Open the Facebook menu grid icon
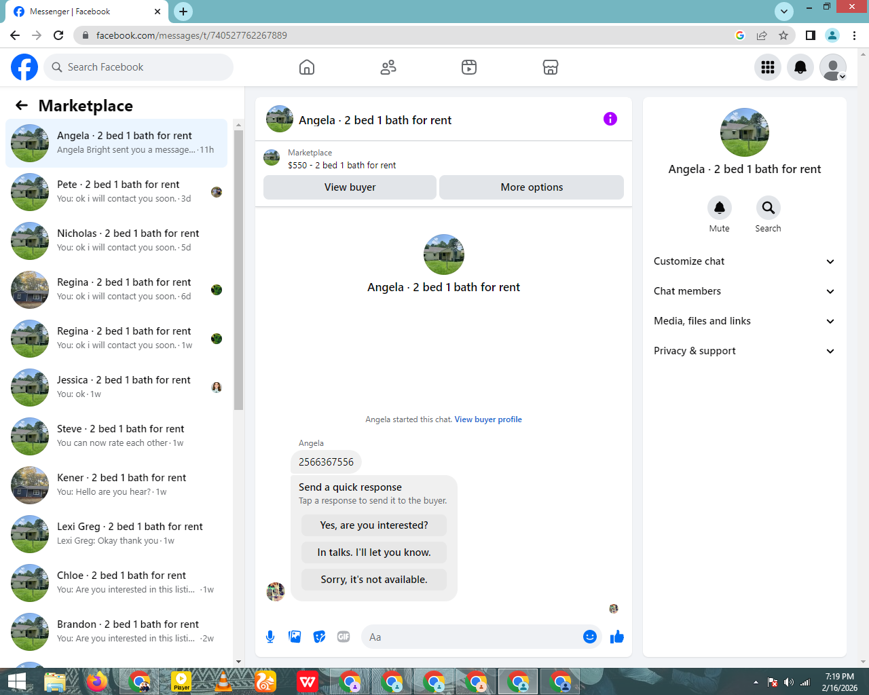 [768, 67]
